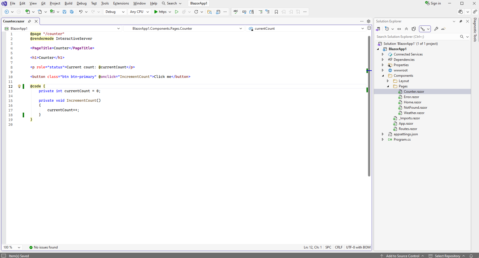Collapse the Pages folder node
This screenshot has width=479, height=258.
(x=388, y=86)
